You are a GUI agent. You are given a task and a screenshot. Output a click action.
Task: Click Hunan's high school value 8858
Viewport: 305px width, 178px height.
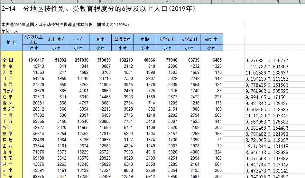tap(128, 170)
